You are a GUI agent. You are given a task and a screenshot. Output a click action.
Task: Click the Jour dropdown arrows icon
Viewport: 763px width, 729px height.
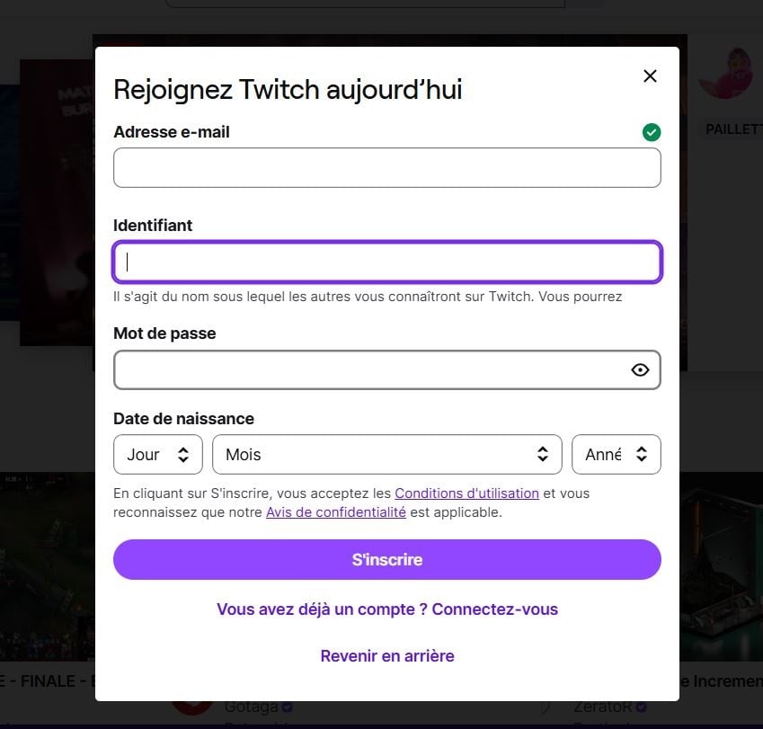(x=183, y=455)
